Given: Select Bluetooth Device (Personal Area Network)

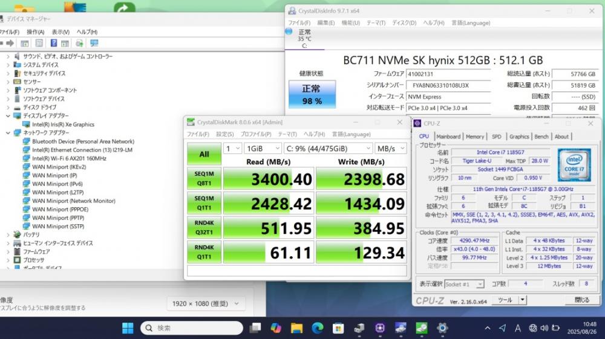Looking at the screenshot, I should pos(83,141).
